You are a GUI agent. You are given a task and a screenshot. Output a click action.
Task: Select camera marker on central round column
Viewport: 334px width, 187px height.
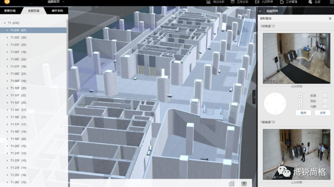pos(170,96)
